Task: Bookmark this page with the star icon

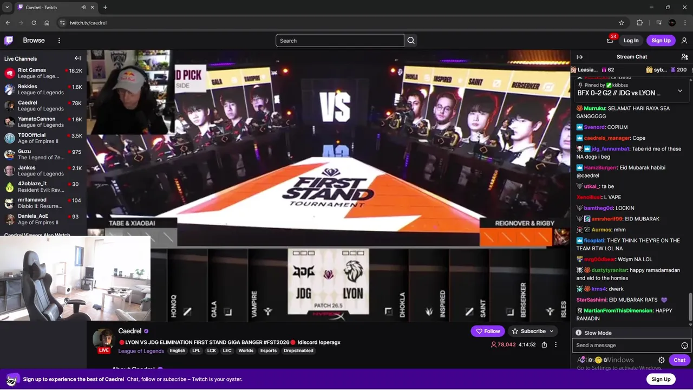Action: point(622,23)
